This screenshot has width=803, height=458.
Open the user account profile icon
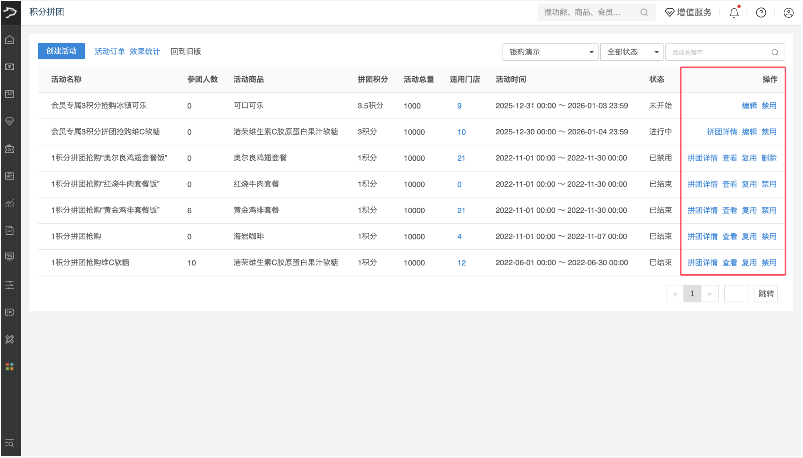[x=788, y=13]
